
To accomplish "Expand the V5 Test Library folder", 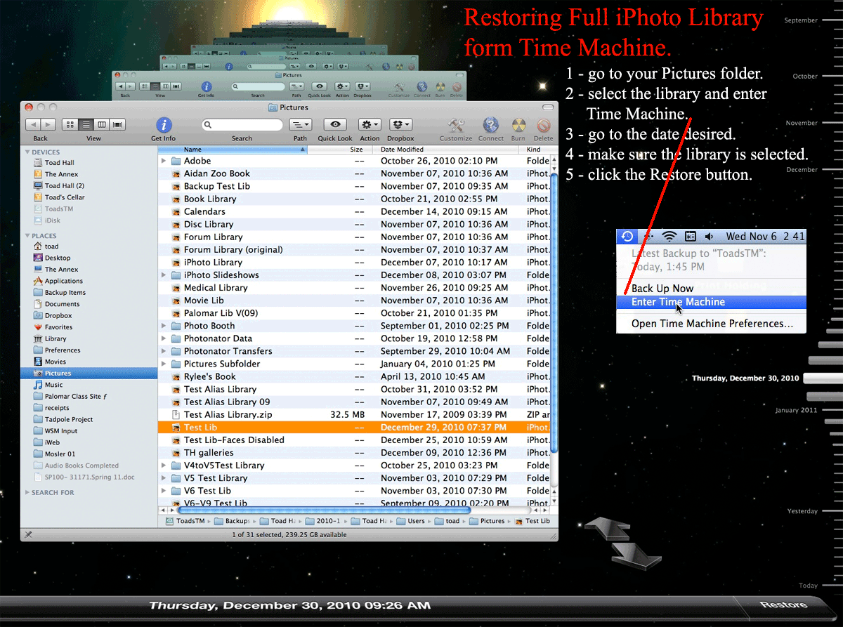I will pos(164,478).
